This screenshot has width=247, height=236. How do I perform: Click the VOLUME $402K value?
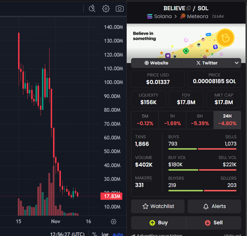click(x=144, y=165)
